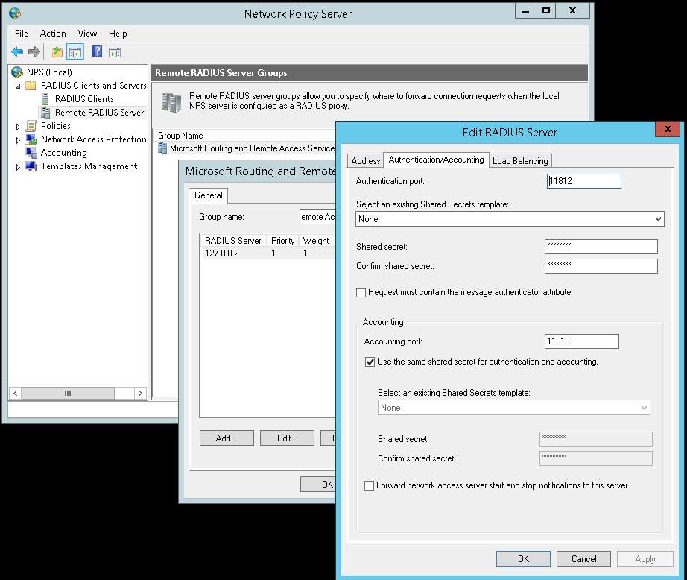Select the Accounting tree item
Screen dimensions: 687x580
[x=64, y=153]
